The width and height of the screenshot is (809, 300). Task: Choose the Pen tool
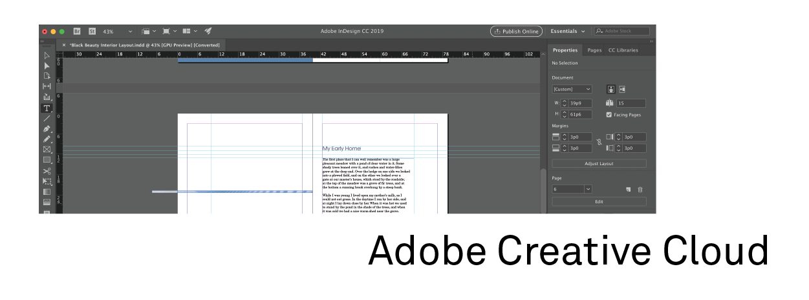pyautogui.click(x=47, y=128)
